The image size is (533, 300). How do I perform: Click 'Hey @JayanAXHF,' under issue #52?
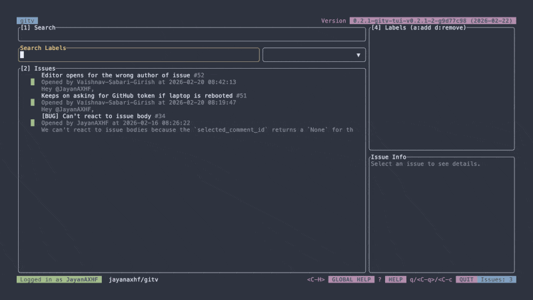click(68, 89)
